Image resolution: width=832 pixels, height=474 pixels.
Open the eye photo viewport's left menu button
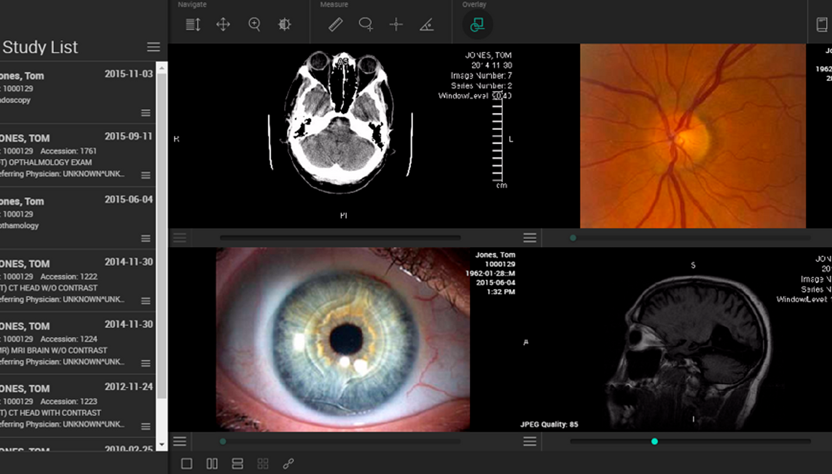(x=180, y=441)
